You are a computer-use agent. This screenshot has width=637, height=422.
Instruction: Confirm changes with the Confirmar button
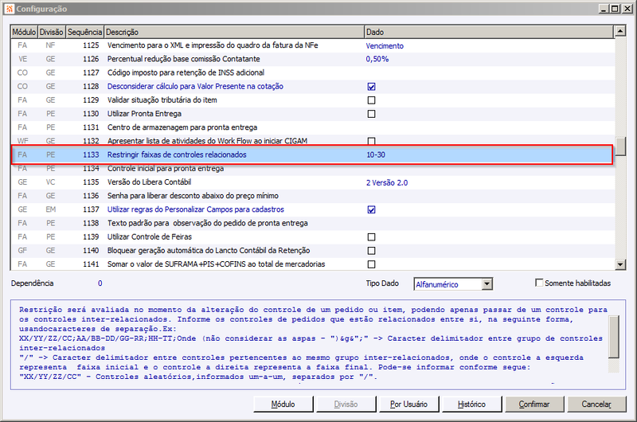(x=533, y=404)
